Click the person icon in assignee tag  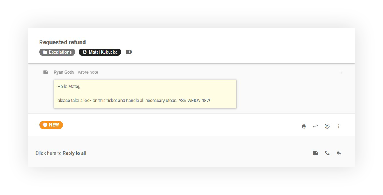pos(84,52)
